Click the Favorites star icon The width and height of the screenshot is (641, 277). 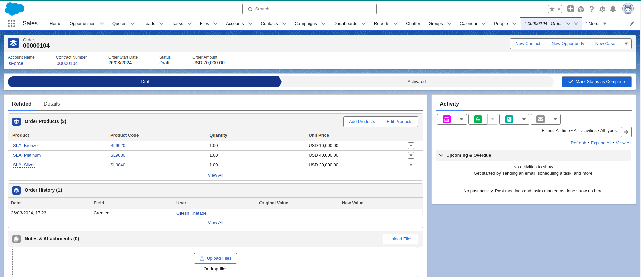552,9
